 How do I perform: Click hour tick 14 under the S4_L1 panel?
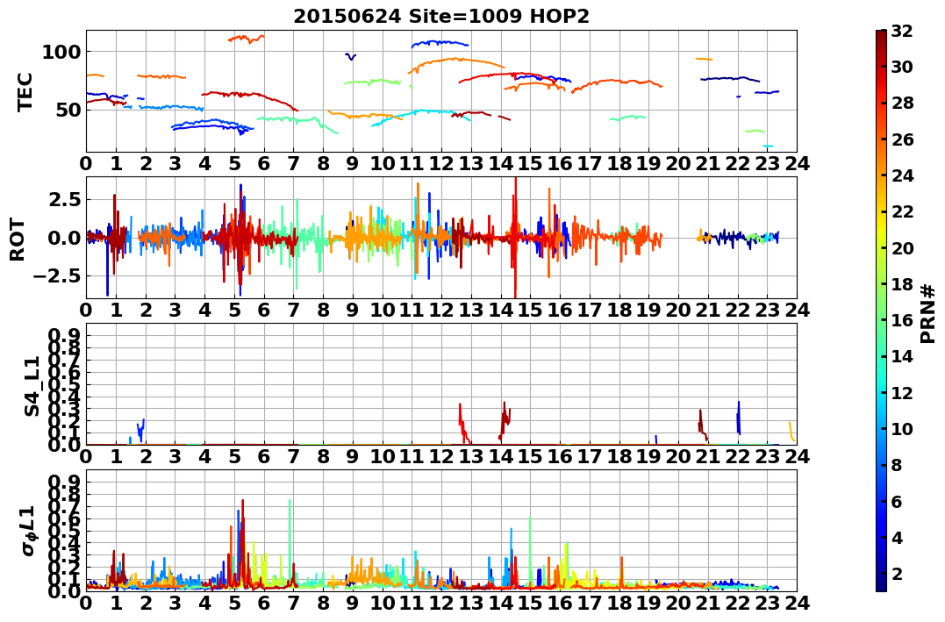501,456
